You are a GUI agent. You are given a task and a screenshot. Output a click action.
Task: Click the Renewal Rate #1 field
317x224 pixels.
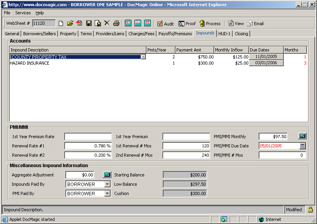click(x=88, y=146)
